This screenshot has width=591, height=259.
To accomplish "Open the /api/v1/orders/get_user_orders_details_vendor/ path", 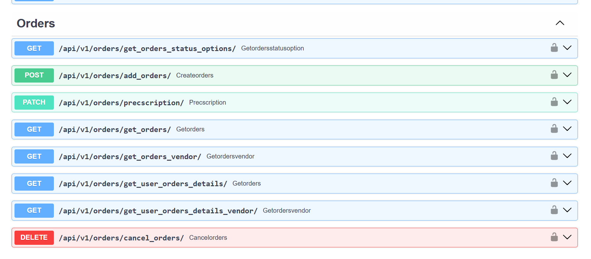I will (158, 211).
